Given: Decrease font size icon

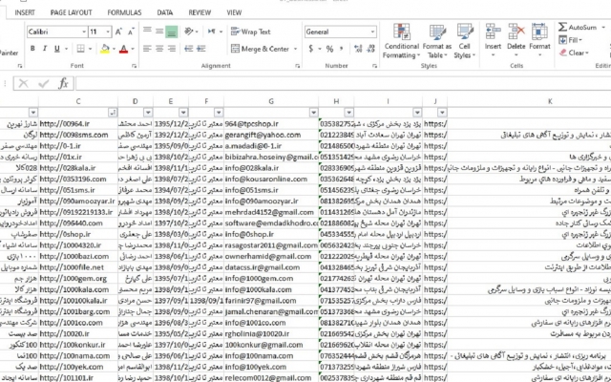Looking at the screenshot, I should 131,32.
